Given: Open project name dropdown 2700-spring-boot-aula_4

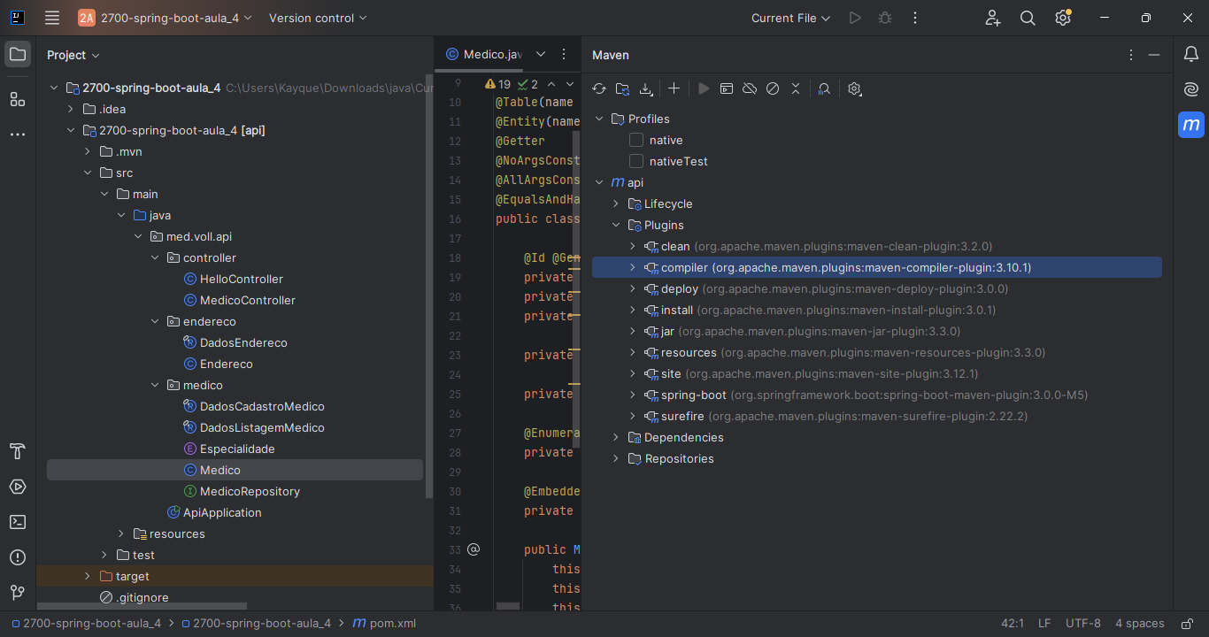Looking at the screenshot, I should click(x=166, y=18).
